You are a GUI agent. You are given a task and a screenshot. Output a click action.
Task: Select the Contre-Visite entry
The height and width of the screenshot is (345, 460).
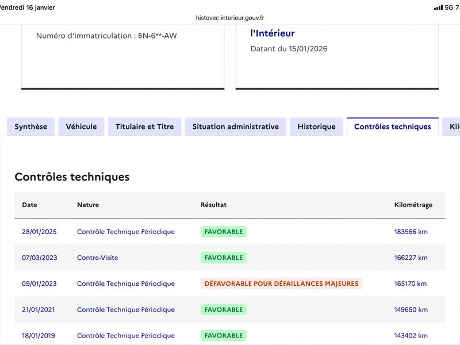(97, 258)
